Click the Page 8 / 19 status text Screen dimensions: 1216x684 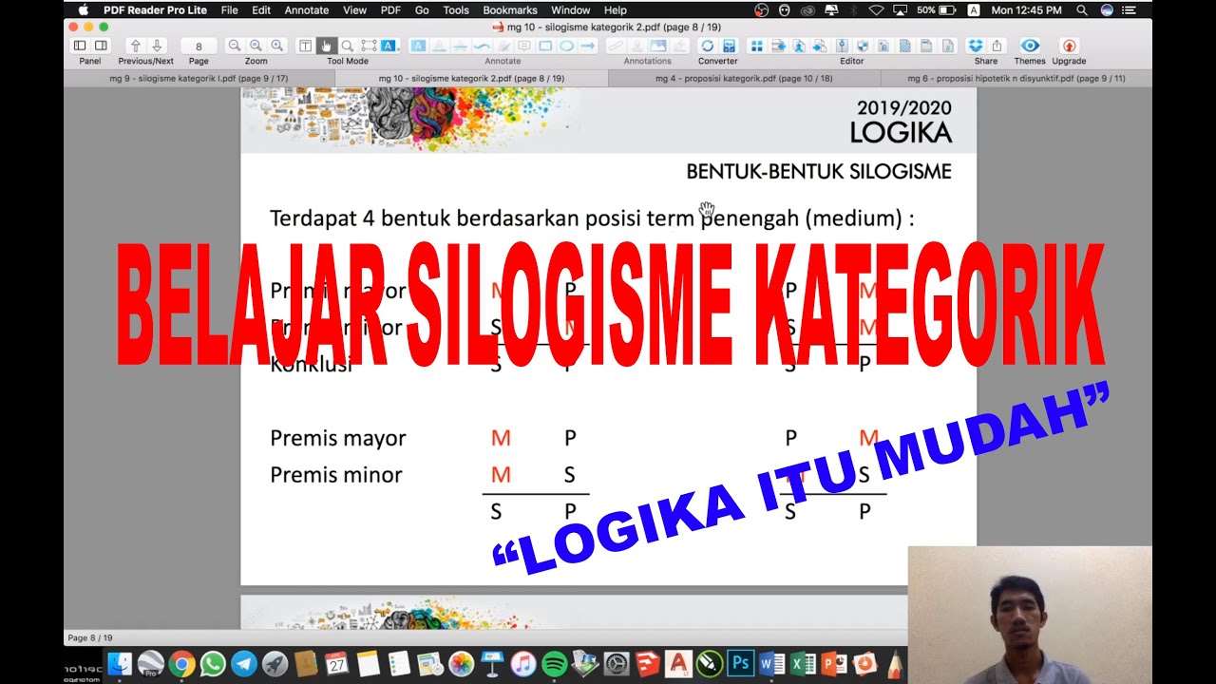point(90,637)
